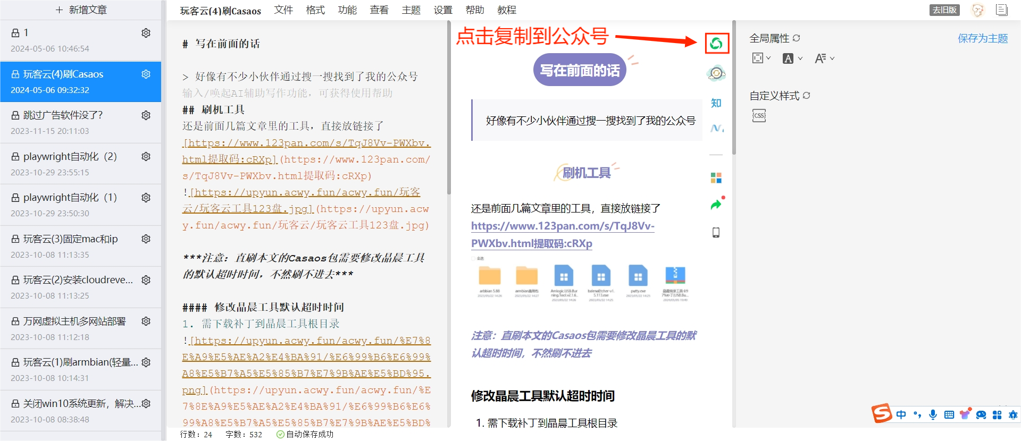Click the blue N platform copy icon
Screen dimensions: 1021x441
tap(716, 128)
